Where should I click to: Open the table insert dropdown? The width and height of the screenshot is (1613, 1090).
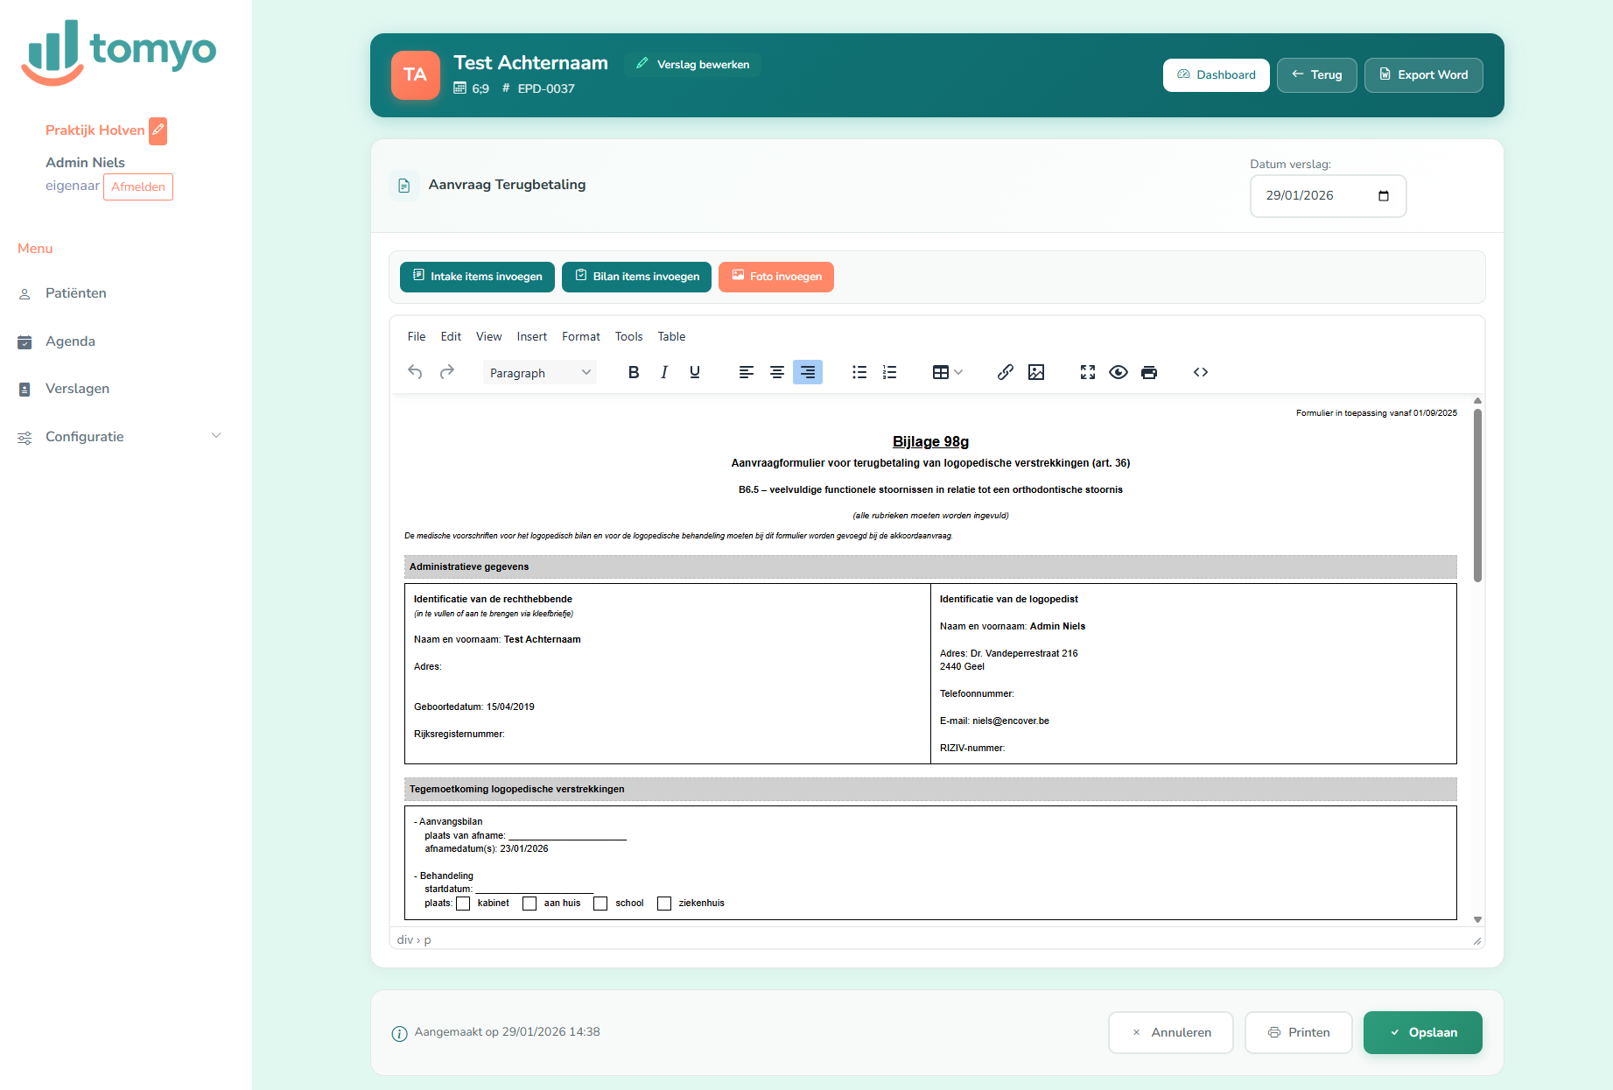click(x=947, y=372)
